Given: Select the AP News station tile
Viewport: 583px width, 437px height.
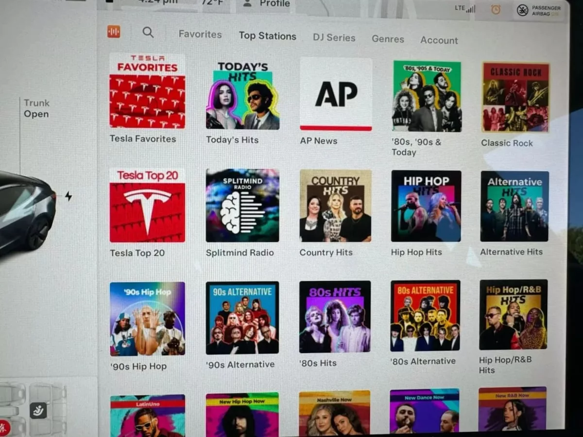Looking at the screenshot, I should click(336, 94).
